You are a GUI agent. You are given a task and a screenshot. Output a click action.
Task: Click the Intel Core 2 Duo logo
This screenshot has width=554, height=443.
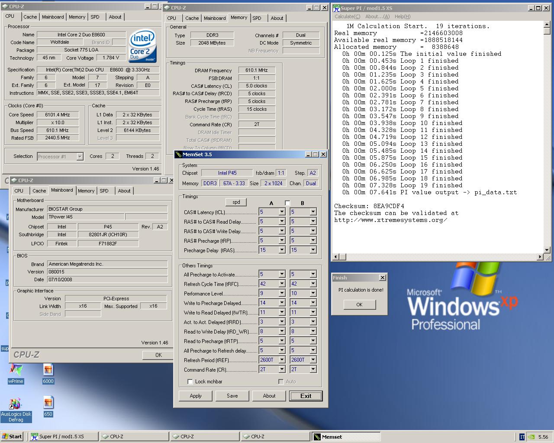click(143, 46)
